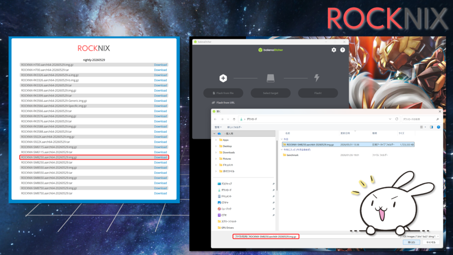This screenshot has width=453, height=255.
Task: Go back in the file dialog
Action: [x=215, y=119]
